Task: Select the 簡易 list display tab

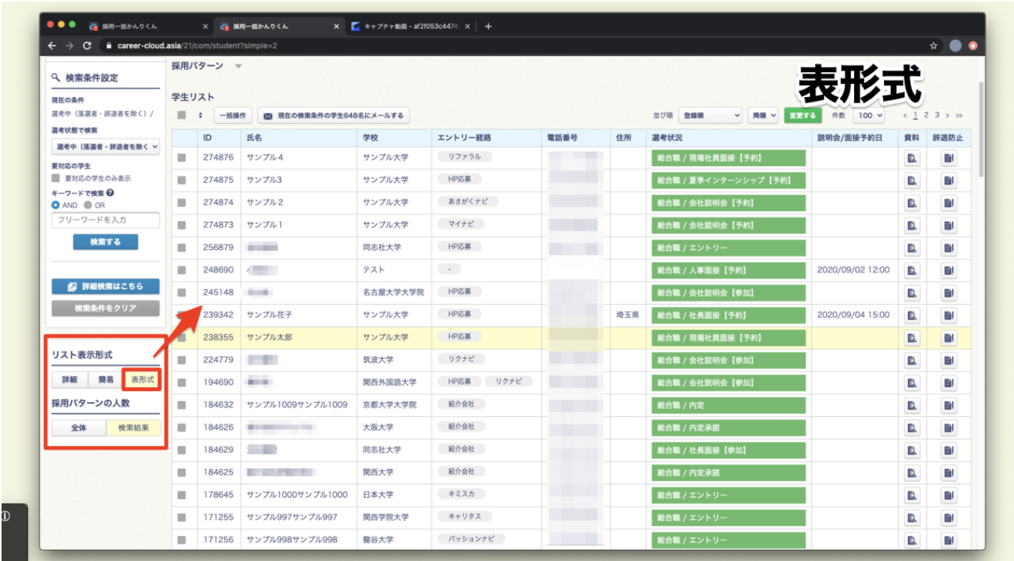Action: coord(105,380)
